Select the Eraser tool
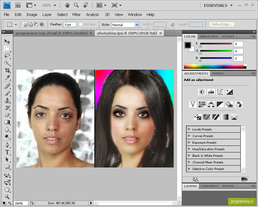 [7, 115]
